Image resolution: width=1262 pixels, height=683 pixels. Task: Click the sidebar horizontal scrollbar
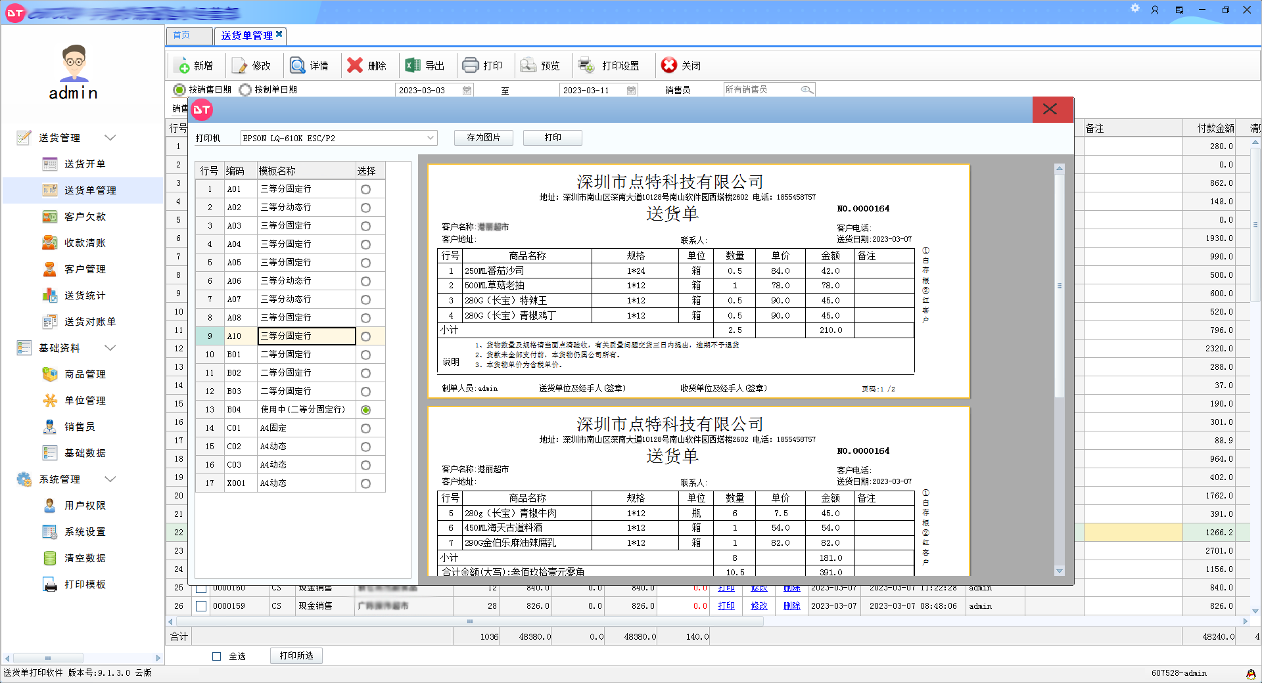click(x=48, y=658)
